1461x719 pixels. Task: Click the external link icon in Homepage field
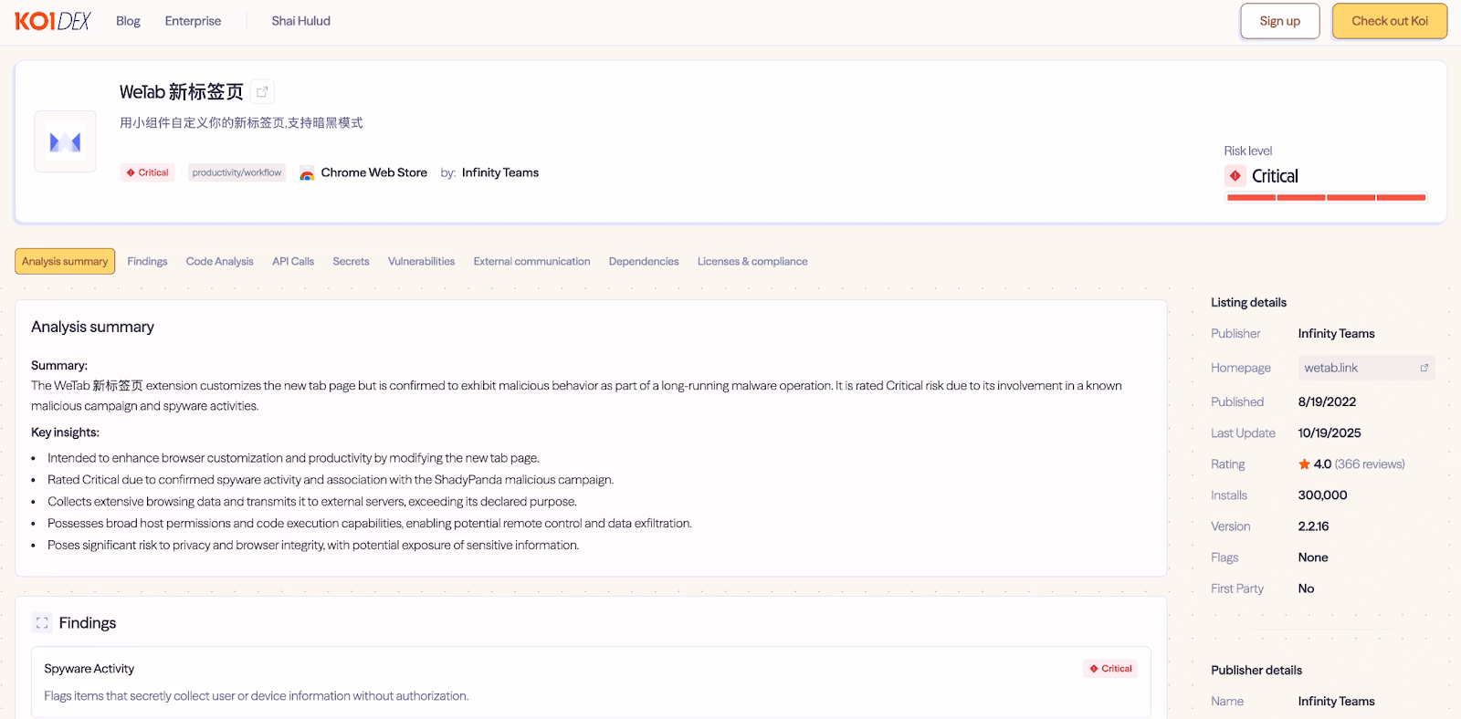coord(1424,368)
